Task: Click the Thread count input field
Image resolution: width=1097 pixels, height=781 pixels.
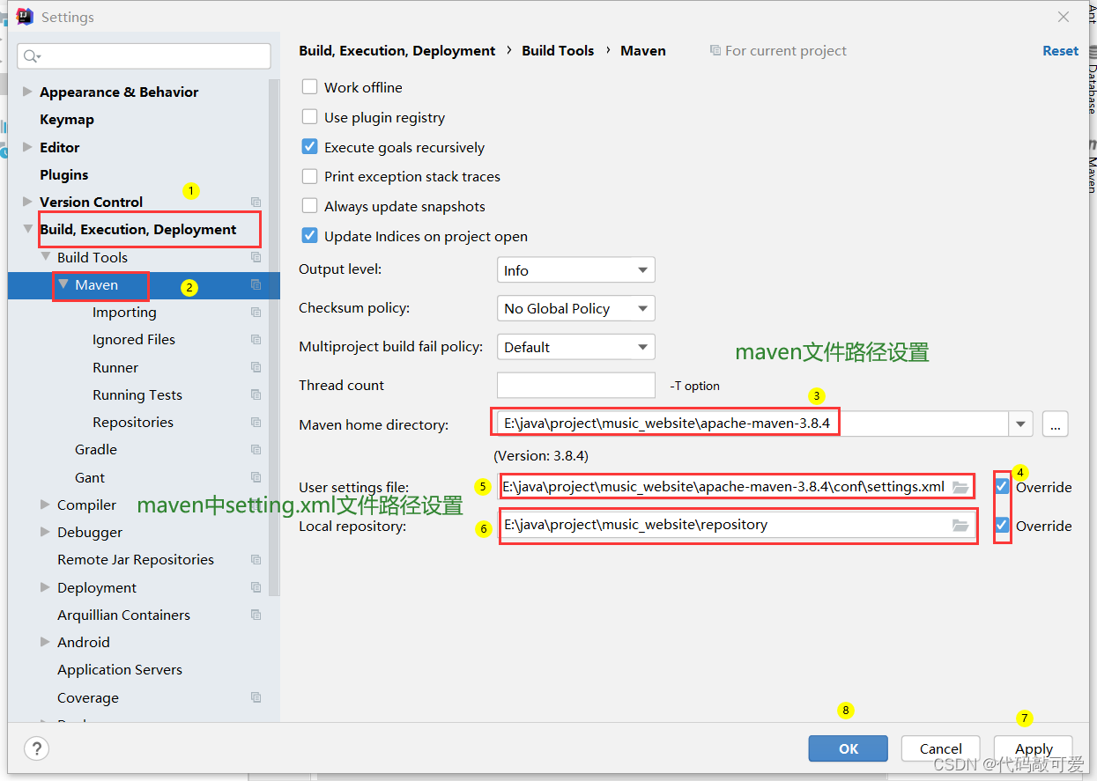Action: coord(576,385)
